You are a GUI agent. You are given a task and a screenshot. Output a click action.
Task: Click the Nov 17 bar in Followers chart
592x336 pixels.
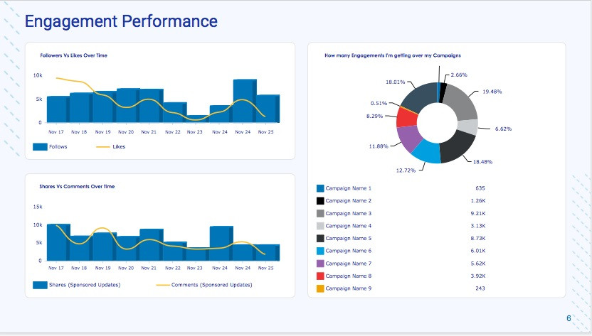tap(58, 109)
